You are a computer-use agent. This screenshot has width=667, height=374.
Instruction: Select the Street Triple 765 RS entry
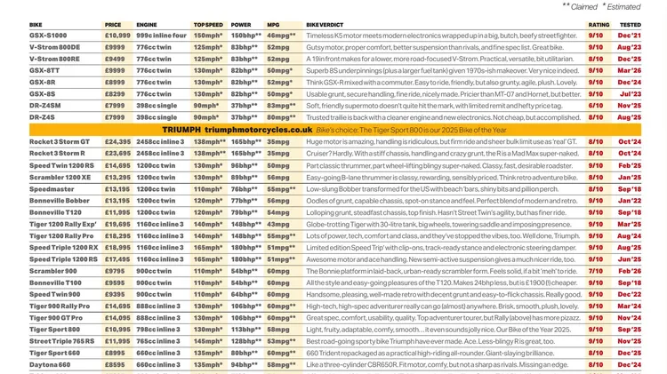click(62, 341)
